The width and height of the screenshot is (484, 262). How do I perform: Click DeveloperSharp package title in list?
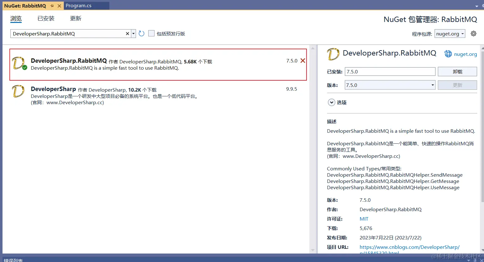(53, 89)
